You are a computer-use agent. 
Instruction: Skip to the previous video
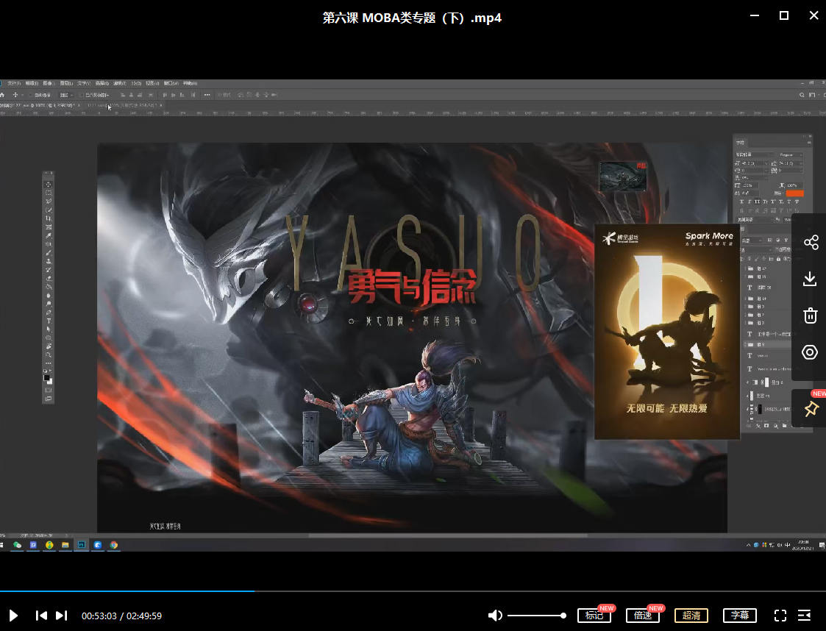(42, 615)
